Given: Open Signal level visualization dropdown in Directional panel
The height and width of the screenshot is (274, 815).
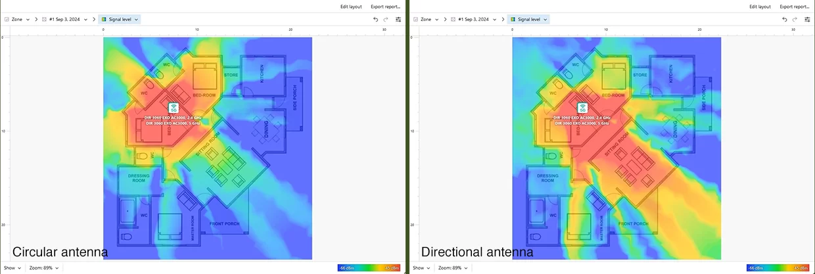Looking at the screenshot, I should tap(528, 20).
